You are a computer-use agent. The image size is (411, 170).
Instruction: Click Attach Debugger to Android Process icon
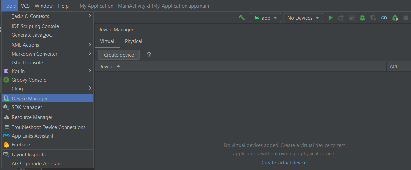(395, 18)
